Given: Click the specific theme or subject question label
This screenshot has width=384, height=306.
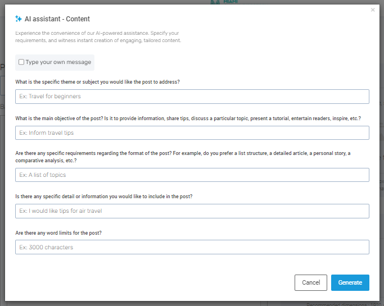Looking at the screenshot, I should point(98,82).
